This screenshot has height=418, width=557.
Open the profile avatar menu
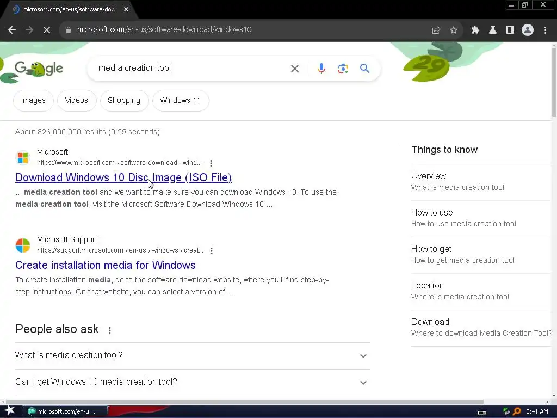tap(527, 30)
